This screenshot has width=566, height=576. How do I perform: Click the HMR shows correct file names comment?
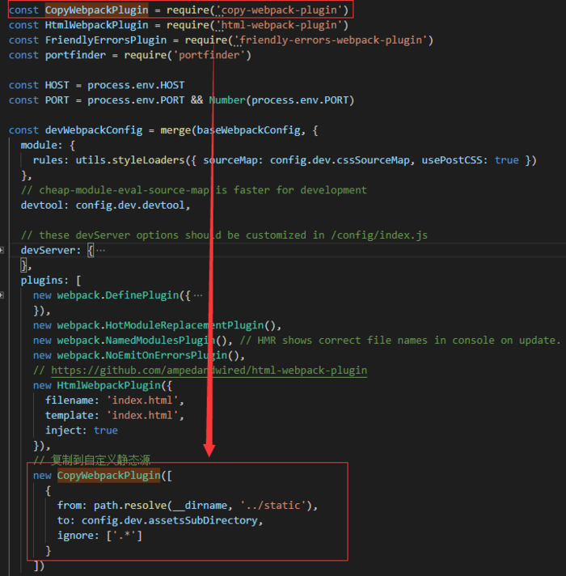400,341
